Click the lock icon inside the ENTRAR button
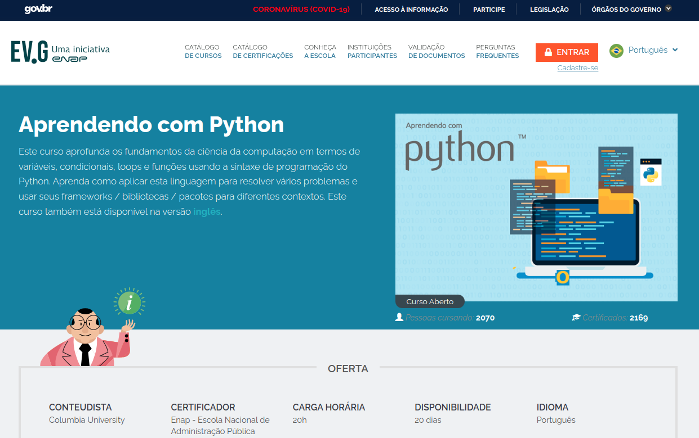Image resolution: width=699 pixels, height=438 pixels. pos(547,52)
